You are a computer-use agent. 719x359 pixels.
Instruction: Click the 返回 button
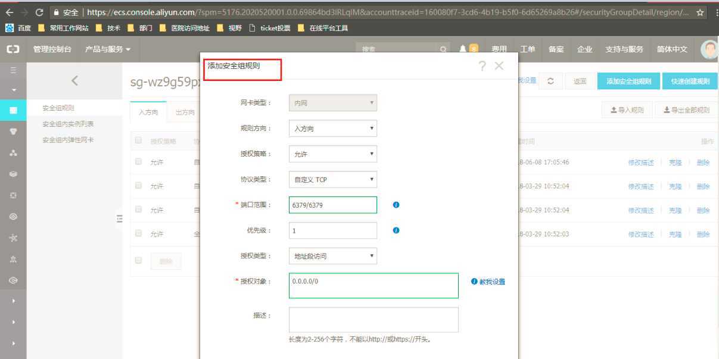580,82
